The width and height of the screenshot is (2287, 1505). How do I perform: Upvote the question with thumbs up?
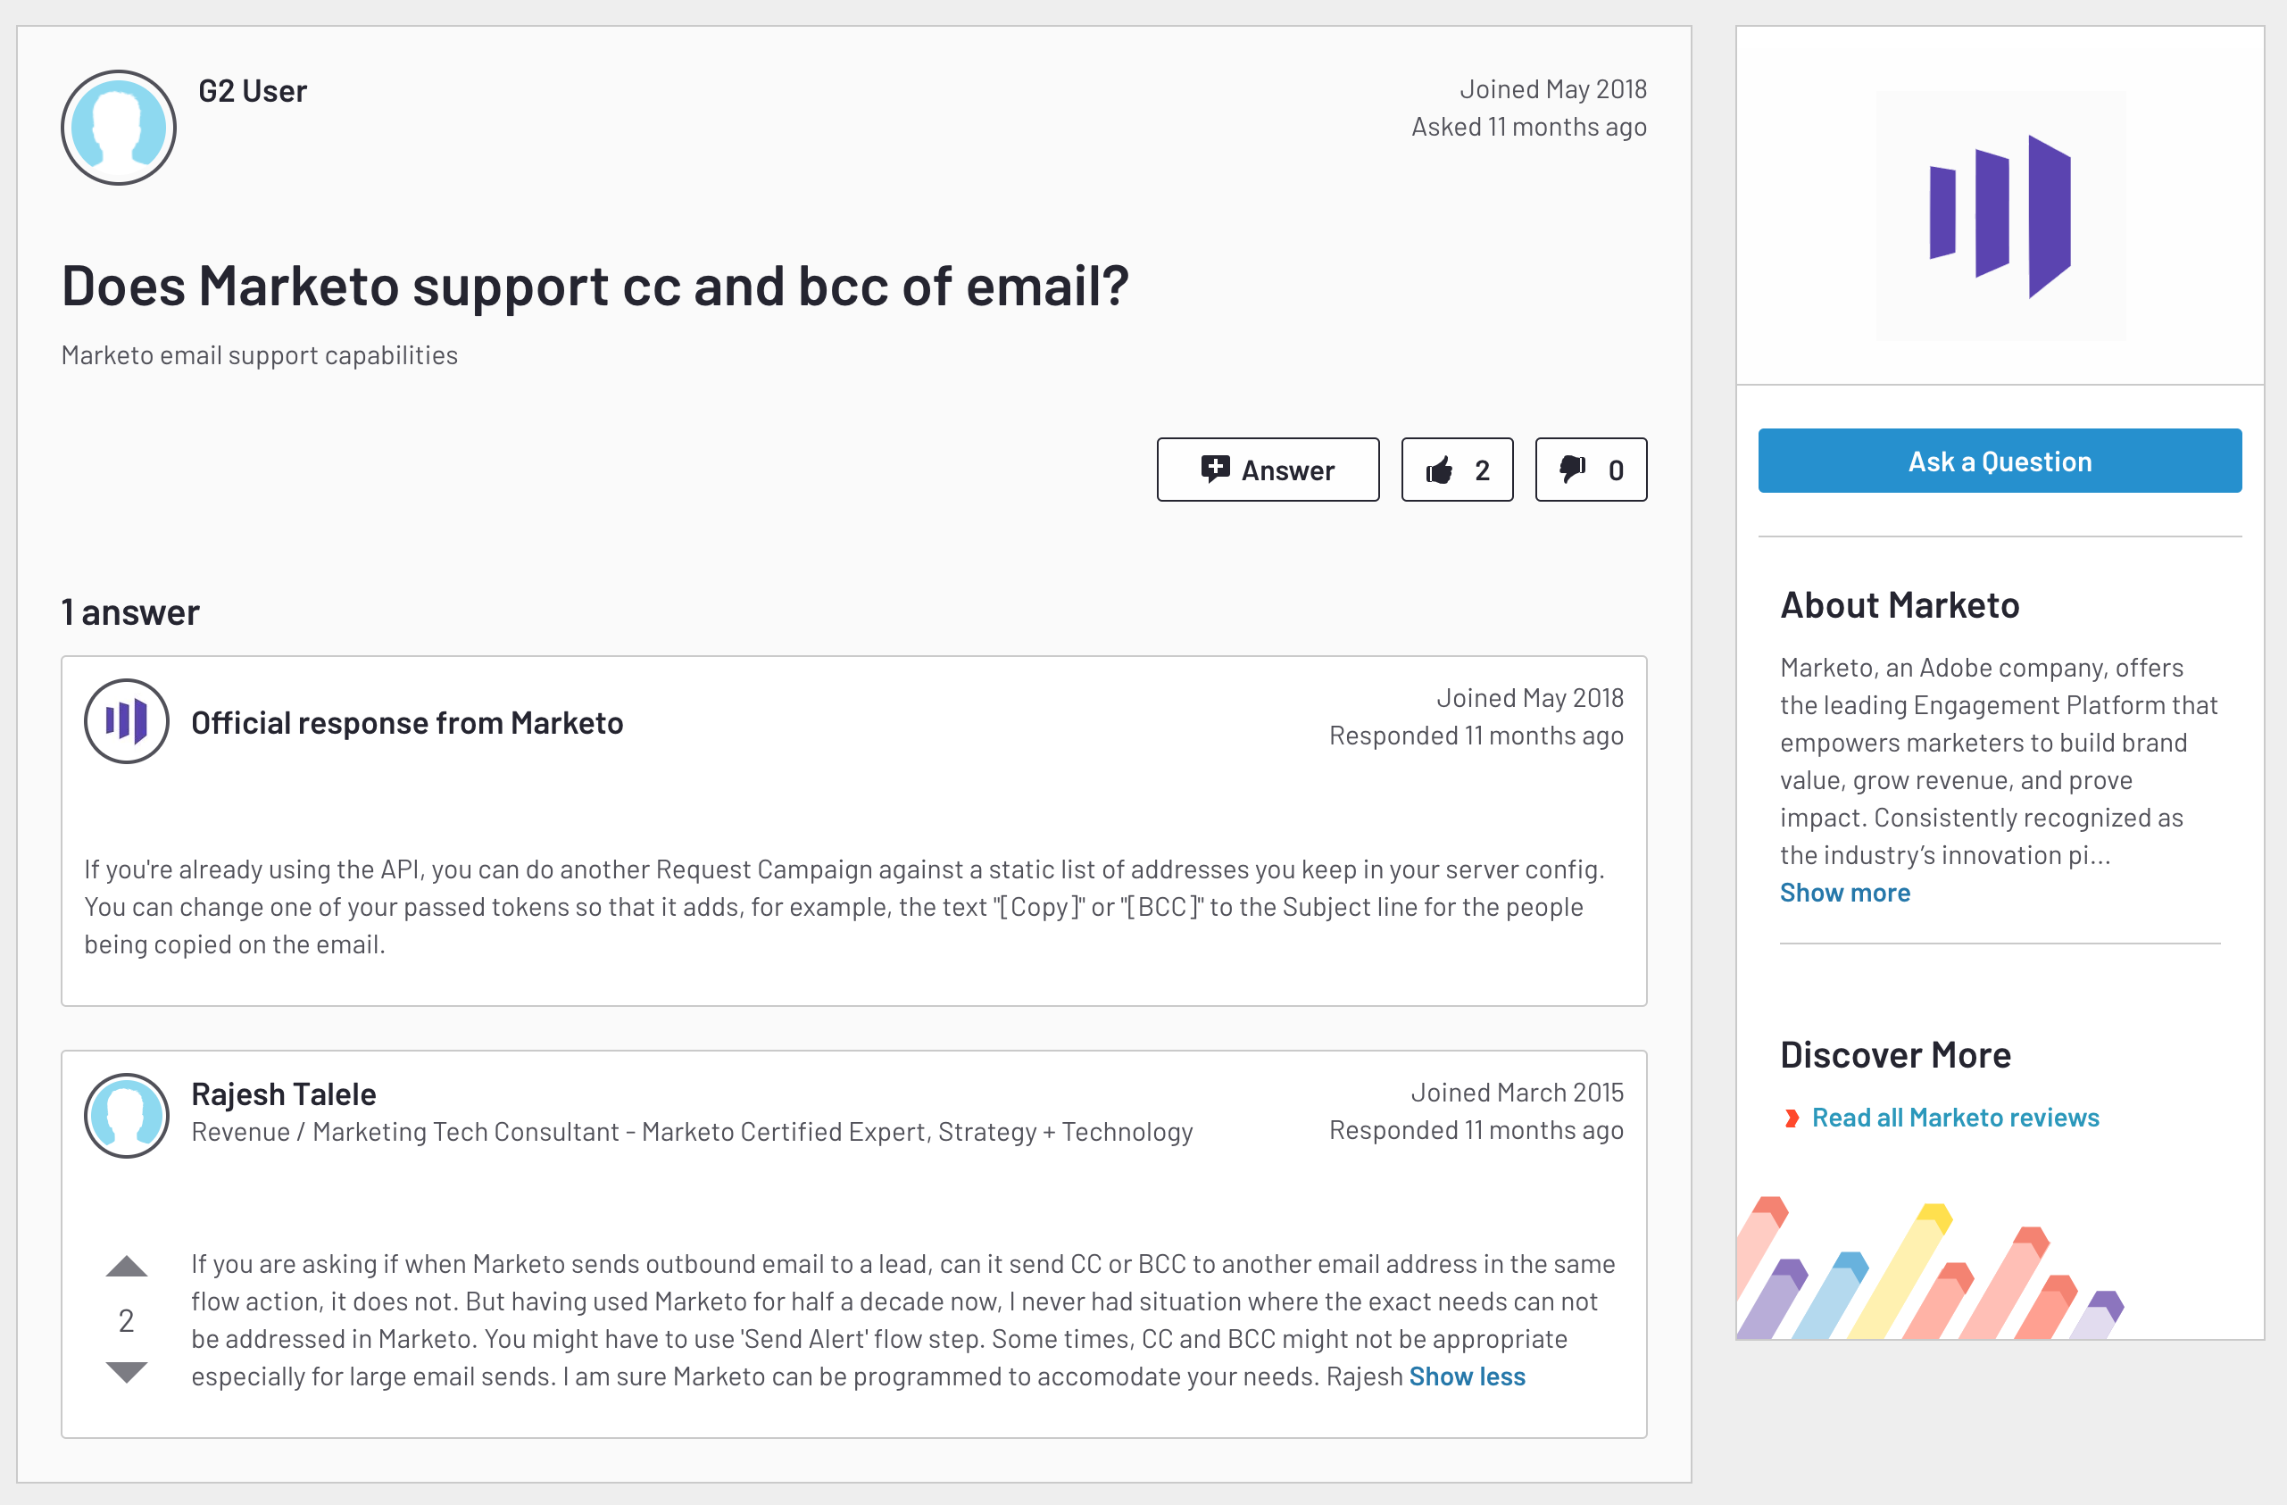1457,470
